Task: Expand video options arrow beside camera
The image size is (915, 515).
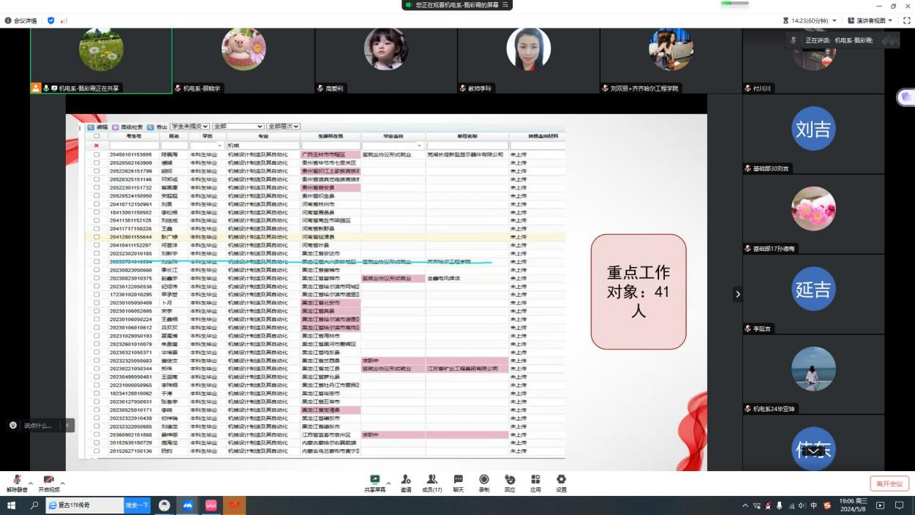Action: click(62, 483)
